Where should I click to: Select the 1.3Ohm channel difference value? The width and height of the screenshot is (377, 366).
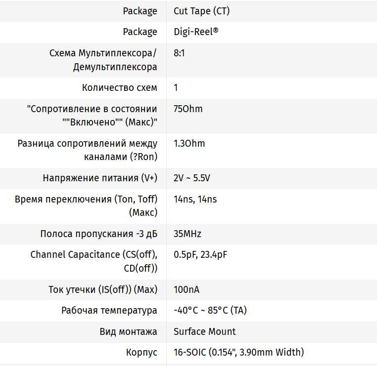189,144
